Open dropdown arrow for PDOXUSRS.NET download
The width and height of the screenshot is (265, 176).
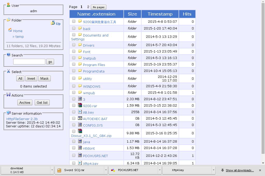tap(160, 170)
